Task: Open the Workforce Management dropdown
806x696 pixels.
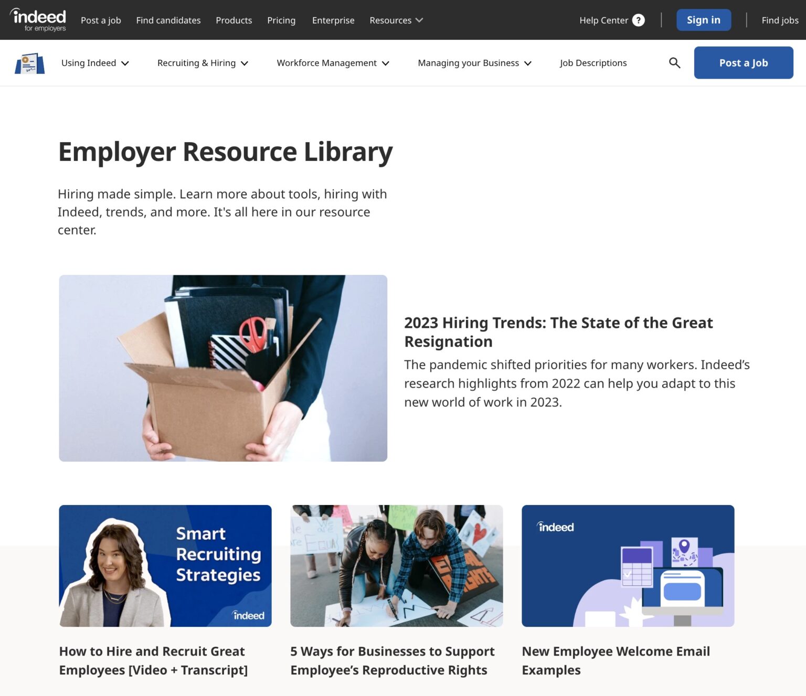Action: [x=333, y=62]
